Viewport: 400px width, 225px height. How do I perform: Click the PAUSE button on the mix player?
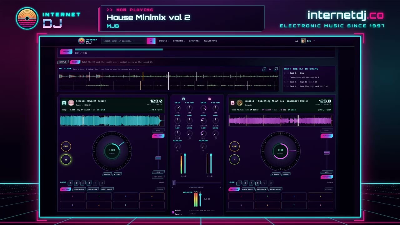tap(66, 52)
